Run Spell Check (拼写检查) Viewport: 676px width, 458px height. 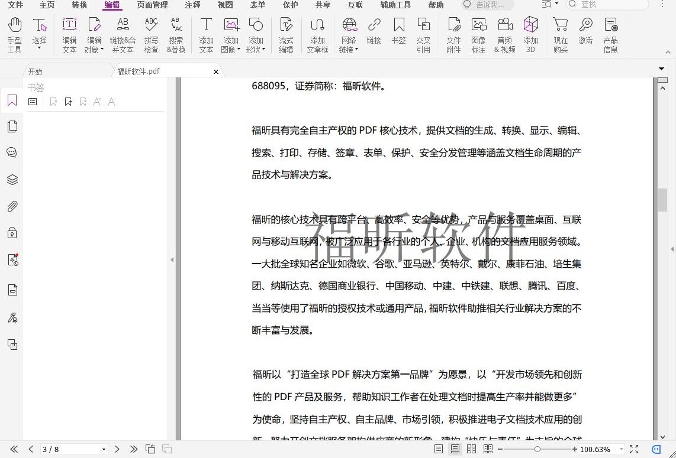151,34
